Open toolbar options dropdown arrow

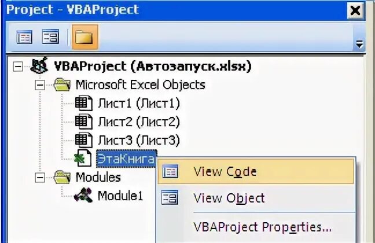point(359,44)
